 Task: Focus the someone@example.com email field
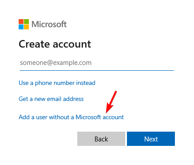click(x=97, y=63)
